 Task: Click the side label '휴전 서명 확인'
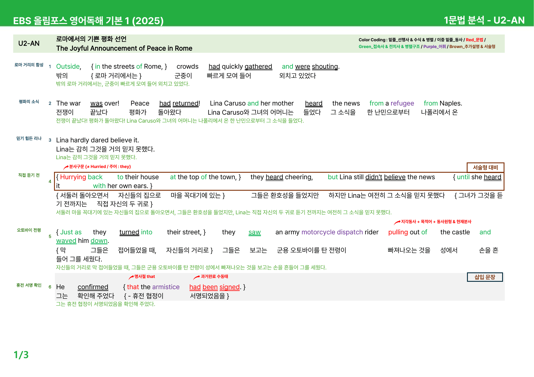[x=29, y=285]
